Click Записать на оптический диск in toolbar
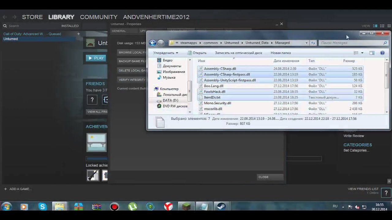The height and width of the screenshot is (220, 392). tap(239, 53)
